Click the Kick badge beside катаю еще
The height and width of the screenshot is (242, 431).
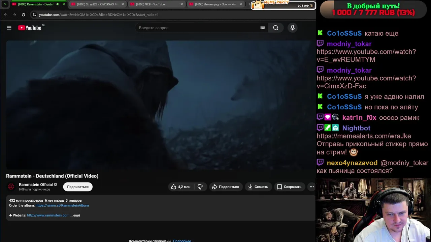point(320,33)
